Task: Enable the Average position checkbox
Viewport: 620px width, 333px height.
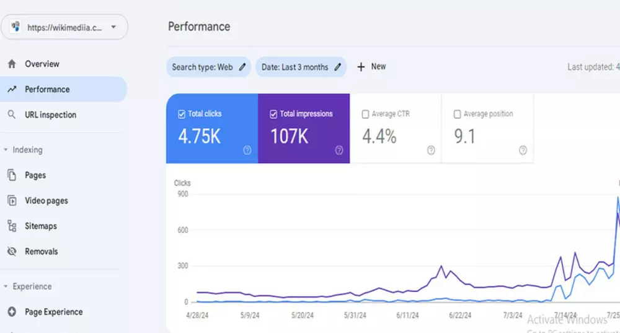Action: tap(457, 114)
